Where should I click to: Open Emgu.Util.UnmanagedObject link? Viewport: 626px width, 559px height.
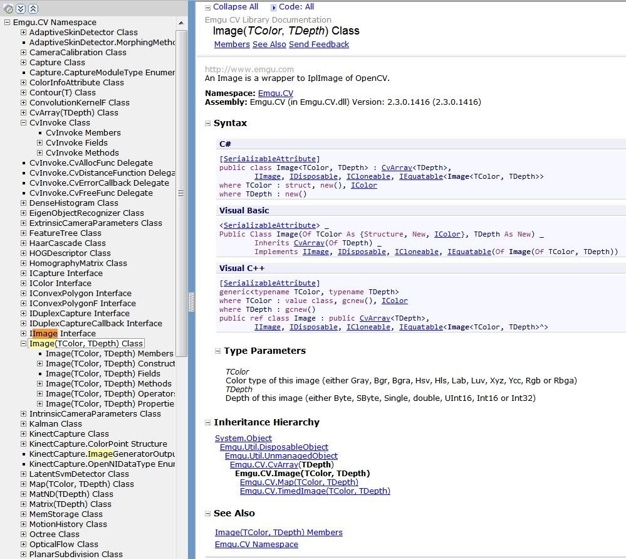[x=281, y=456]
